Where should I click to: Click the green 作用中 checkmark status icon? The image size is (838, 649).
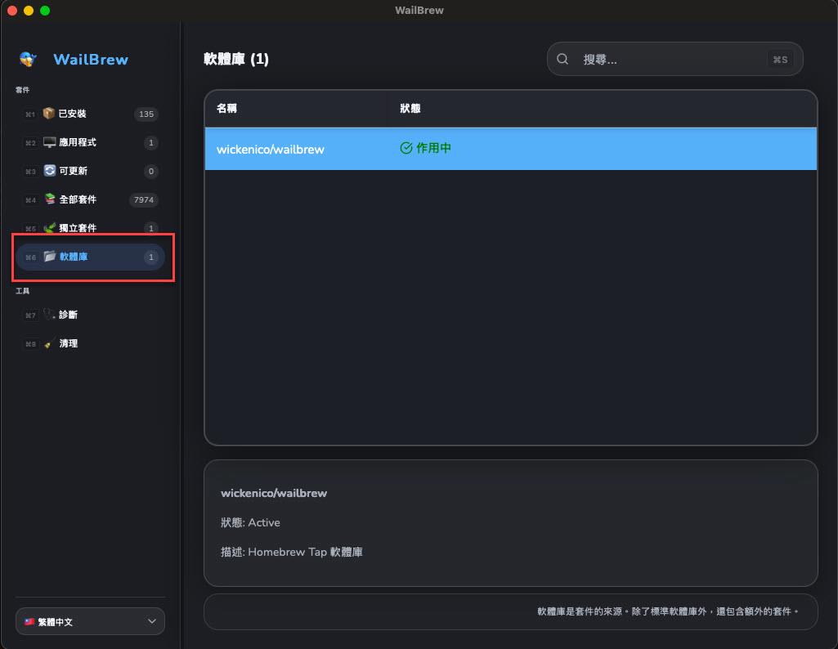406,149
